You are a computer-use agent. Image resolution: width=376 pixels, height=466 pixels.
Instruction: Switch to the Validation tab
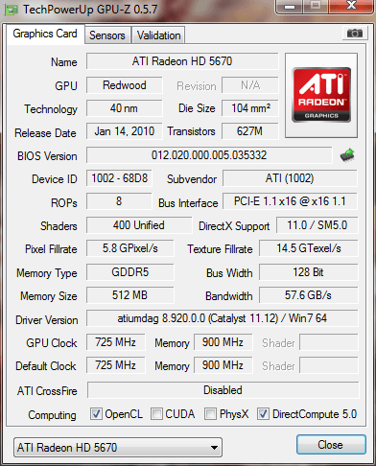click(158, 35)
